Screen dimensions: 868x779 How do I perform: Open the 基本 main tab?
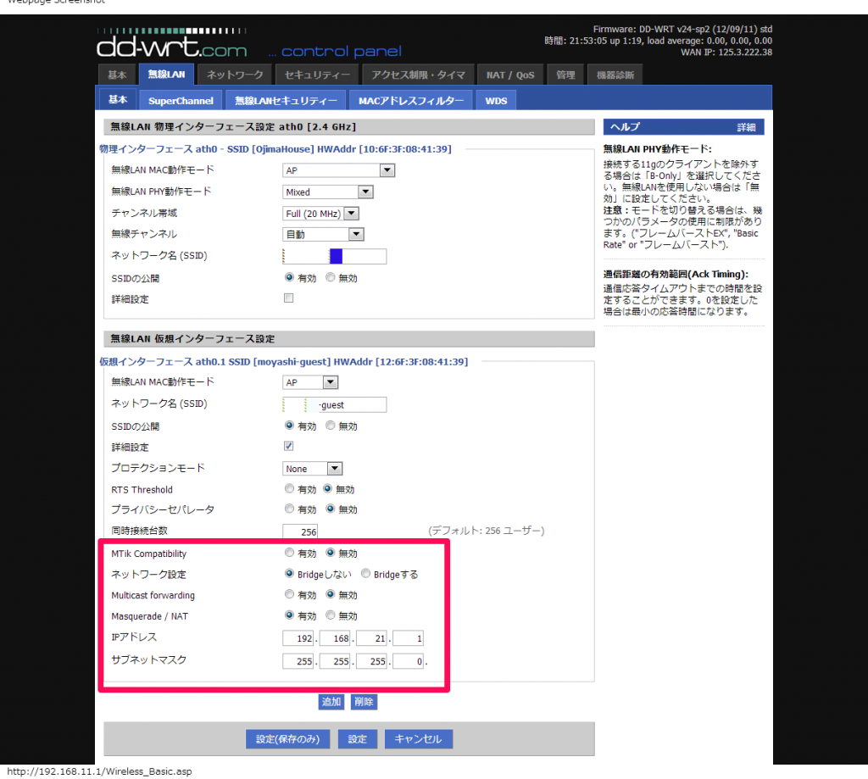[x=117, y=75]
